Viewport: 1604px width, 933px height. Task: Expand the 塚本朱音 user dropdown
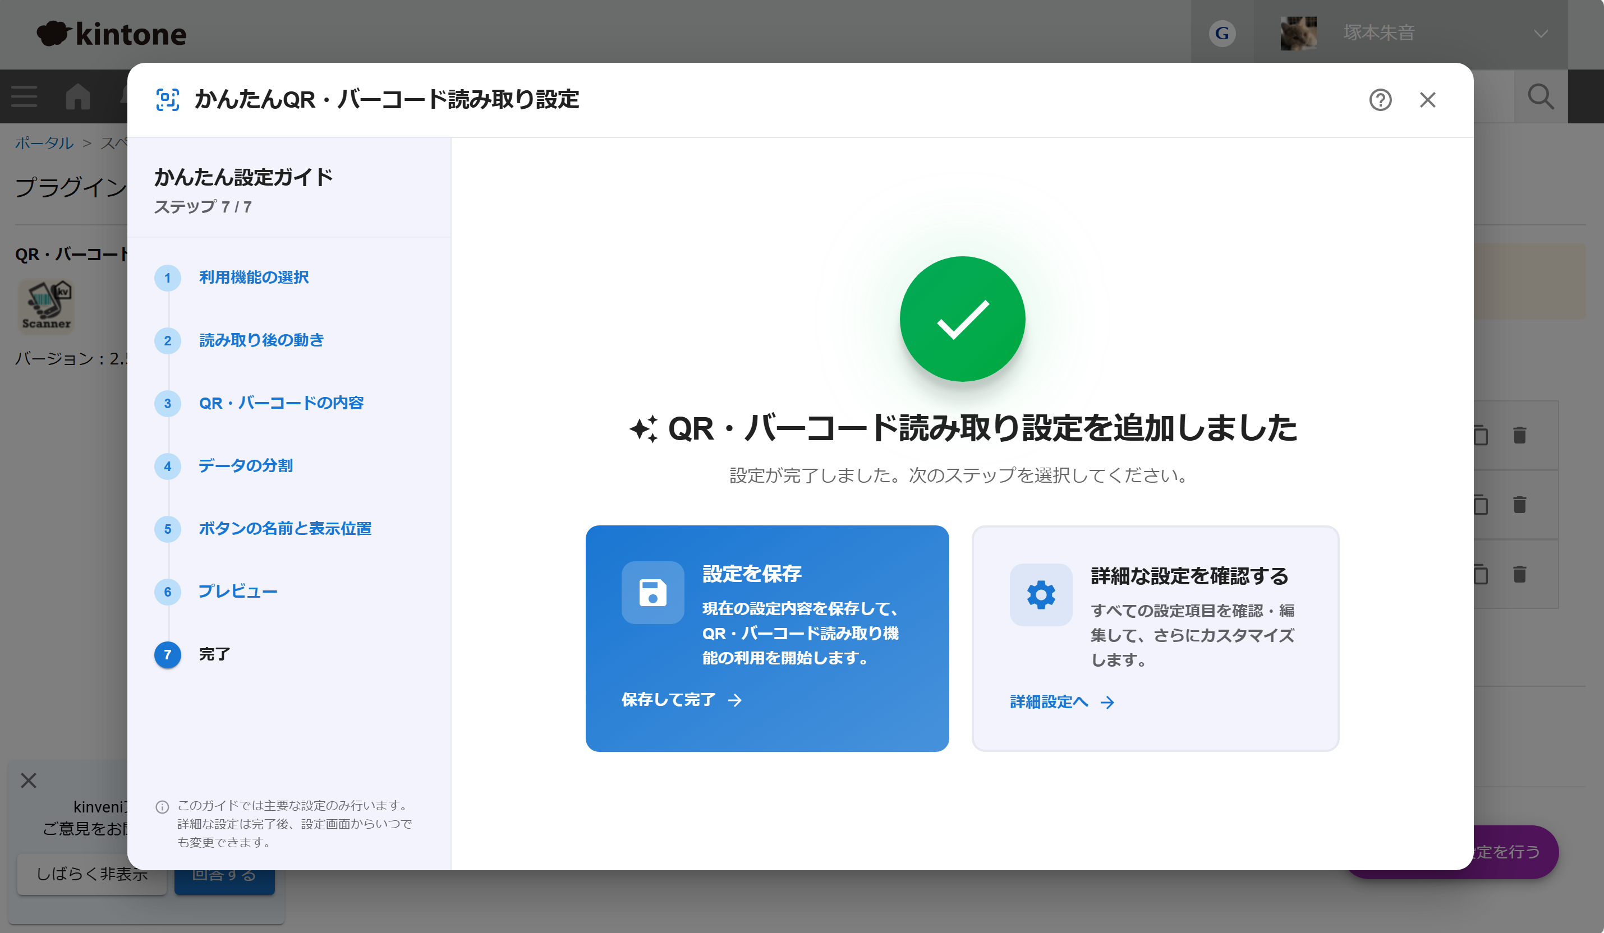1541,33
